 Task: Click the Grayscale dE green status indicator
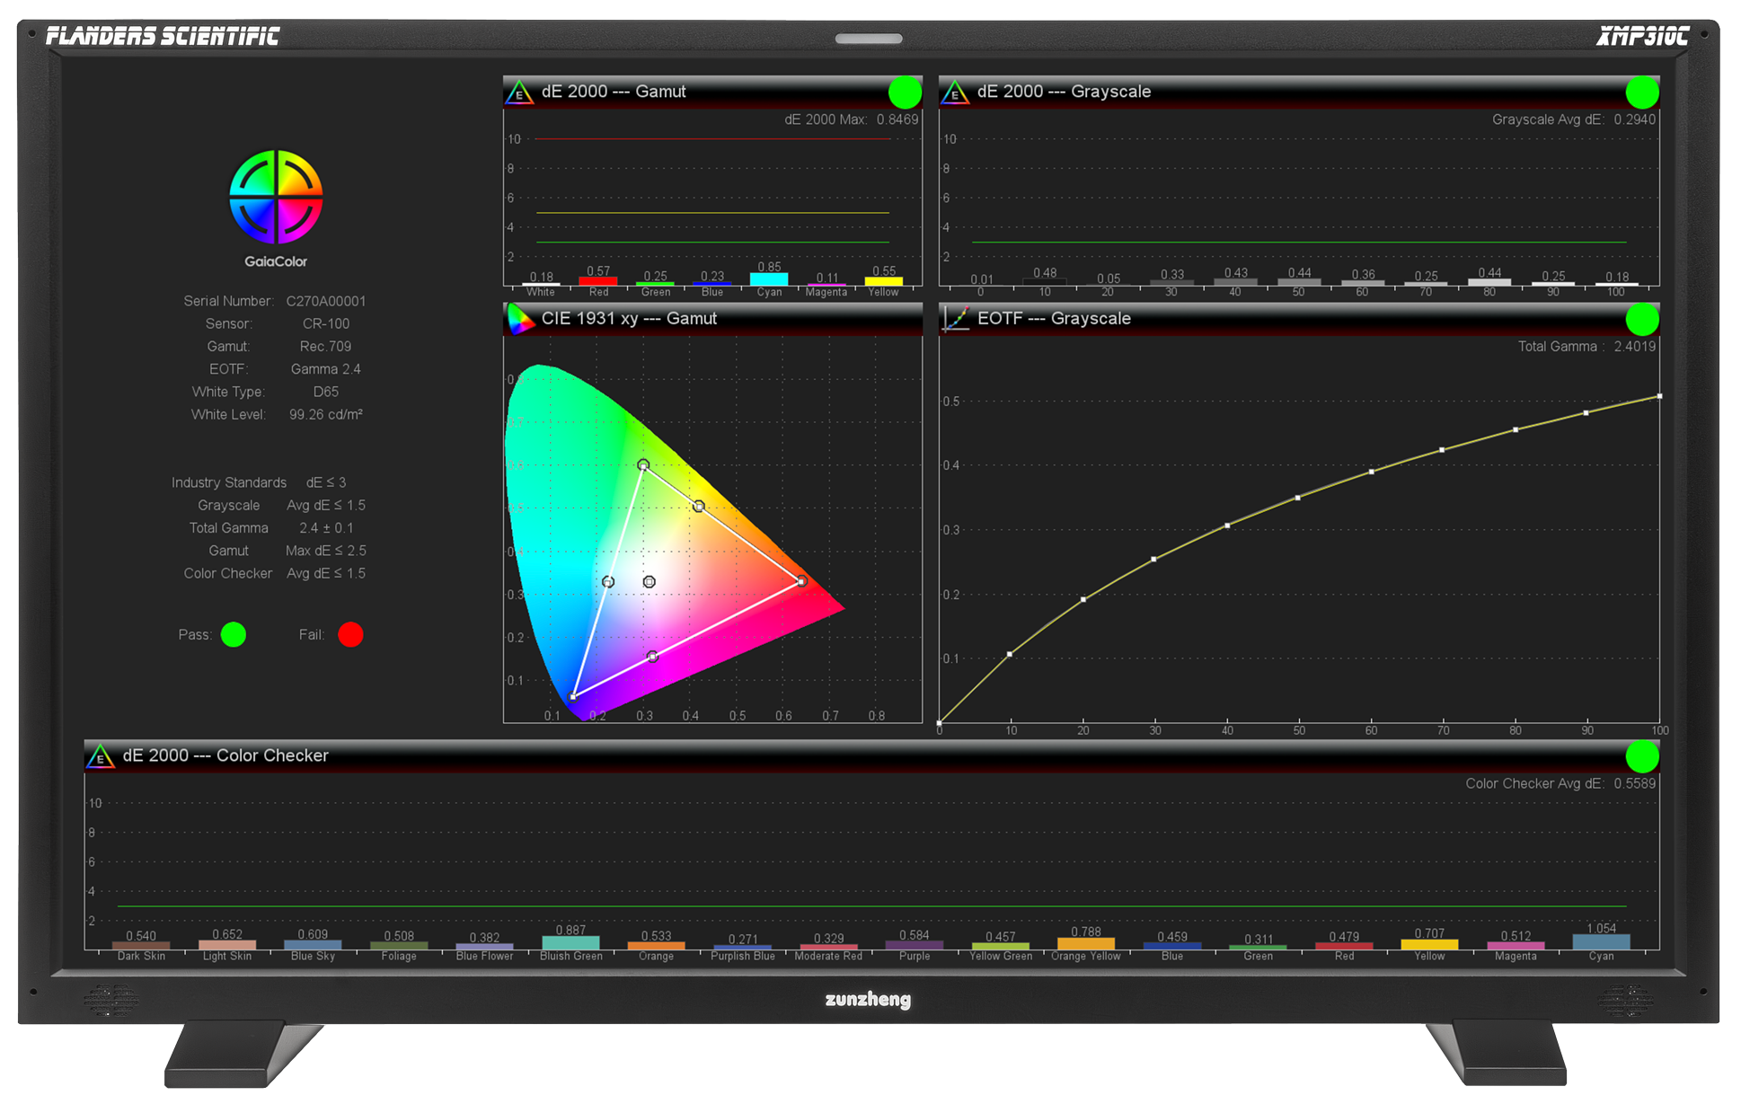(x=1642, y=92)
